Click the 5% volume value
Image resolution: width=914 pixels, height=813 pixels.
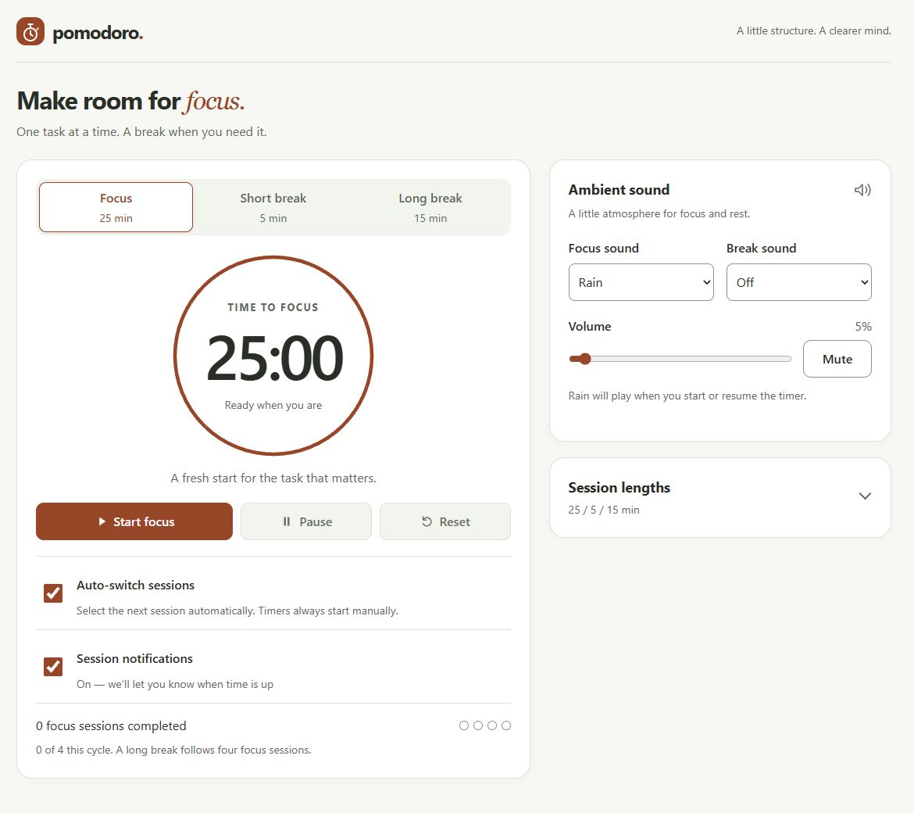coord(863,327)
